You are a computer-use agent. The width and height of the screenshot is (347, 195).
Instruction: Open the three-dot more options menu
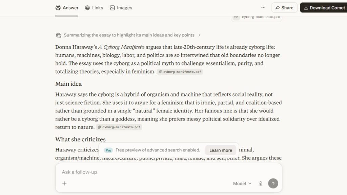[x=263, y=7]
